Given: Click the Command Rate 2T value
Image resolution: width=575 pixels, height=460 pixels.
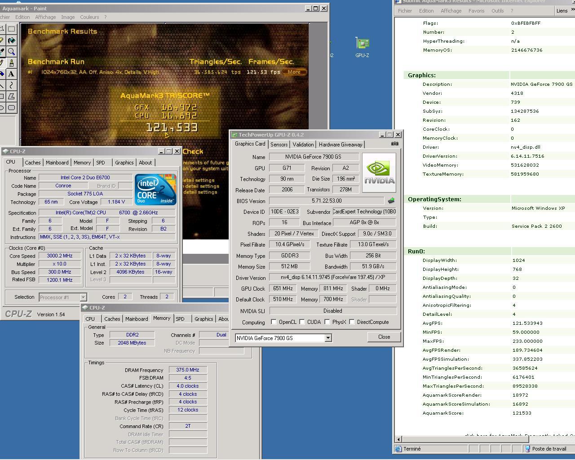Looking at the screenshot, I should (x=188, y=426).
